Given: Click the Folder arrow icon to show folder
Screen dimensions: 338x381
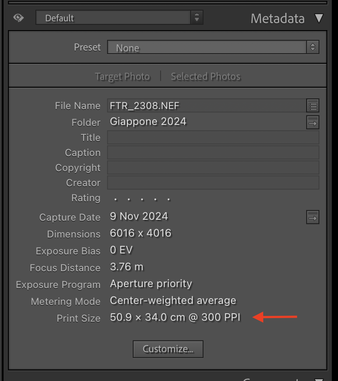Looking at the screenshot, I should coord(312,123).
